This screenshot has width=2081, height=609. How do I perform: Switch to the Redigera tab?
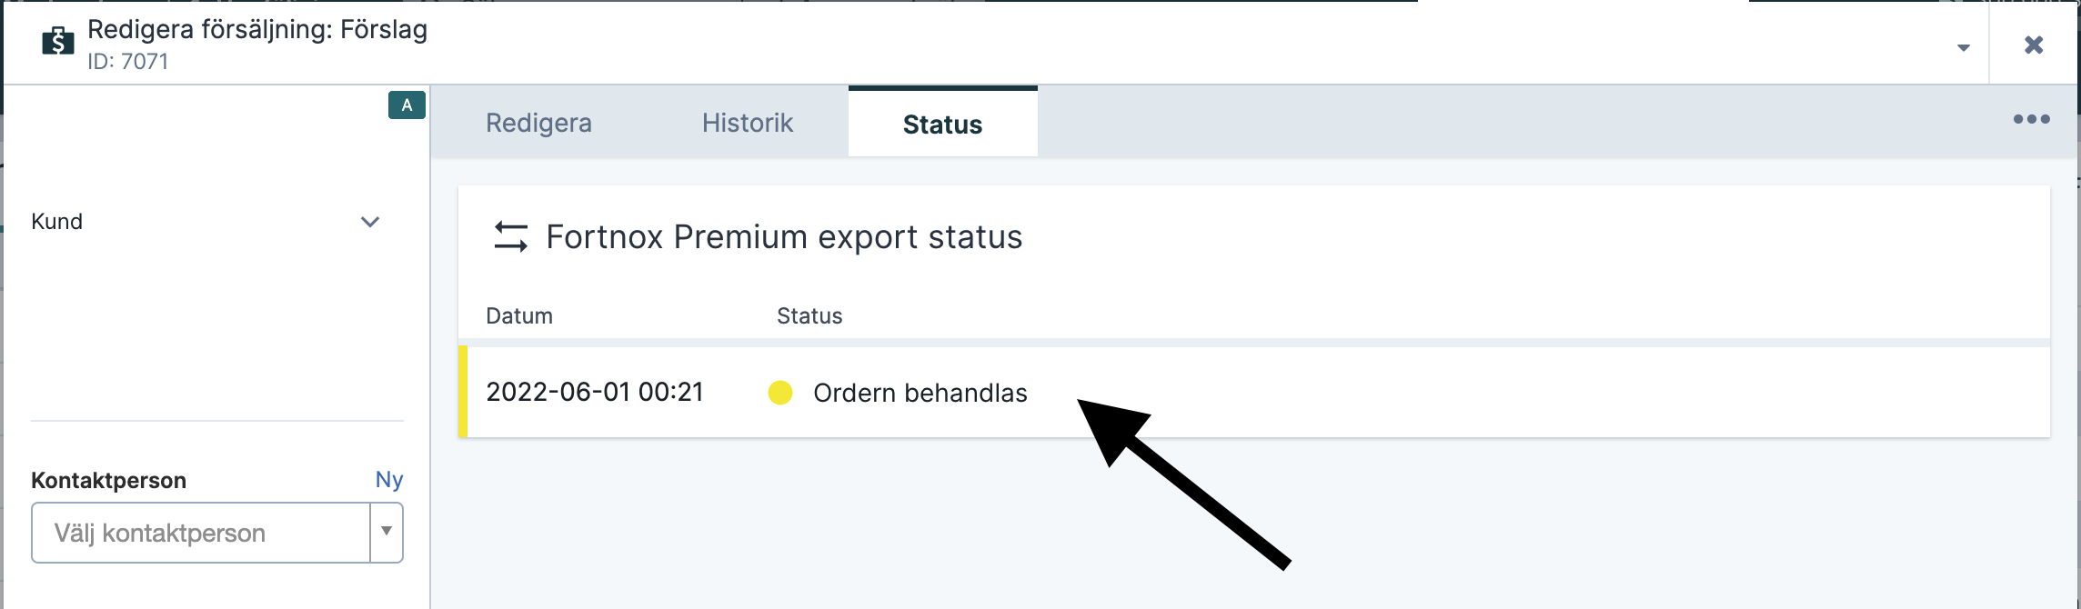pos(538,123)
